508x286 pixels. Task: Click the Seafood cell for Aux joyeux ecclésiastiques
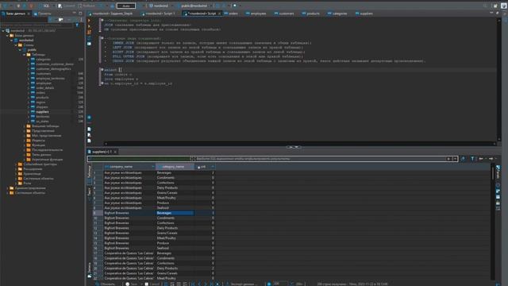click(175, 208)
